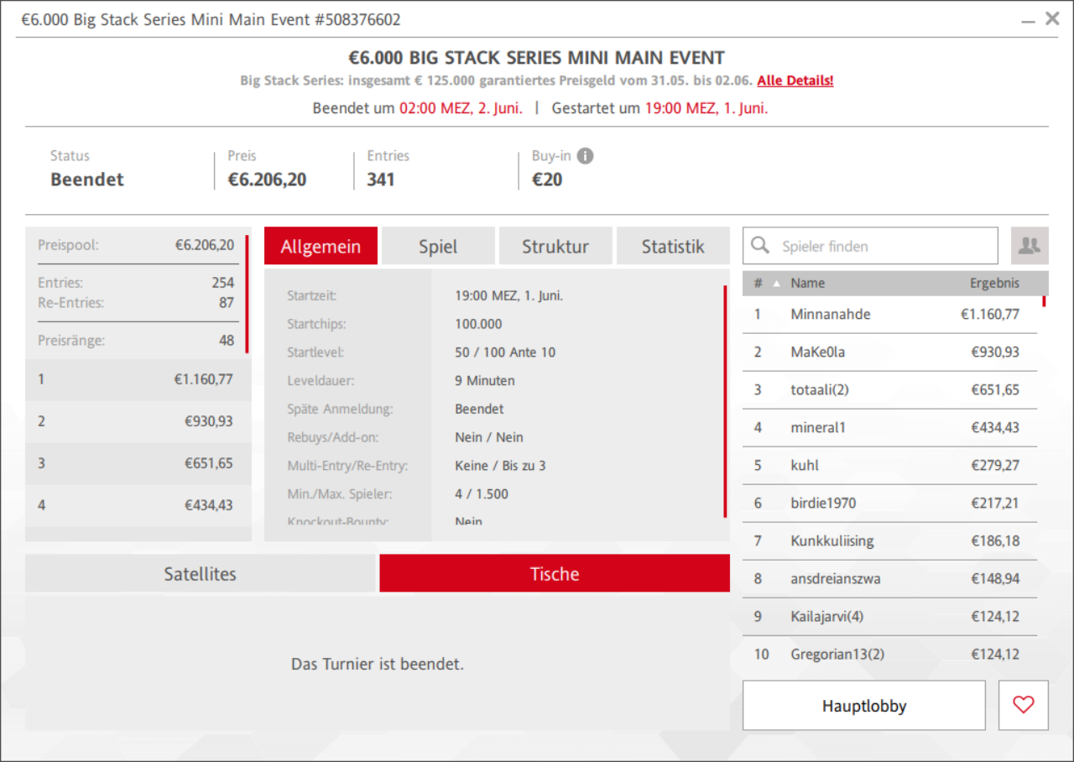Click the Entries 341 header value
The width and height of the screenshot is (1074, 762).
tap(381, 180)
